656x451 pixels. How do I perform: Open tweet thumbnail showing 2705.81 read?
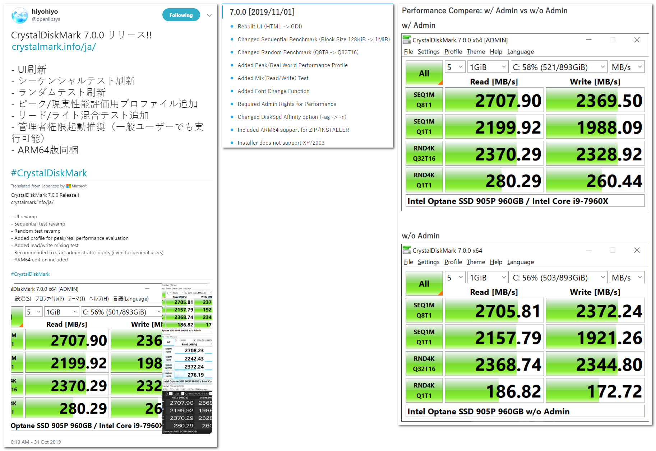pos(188,308)
